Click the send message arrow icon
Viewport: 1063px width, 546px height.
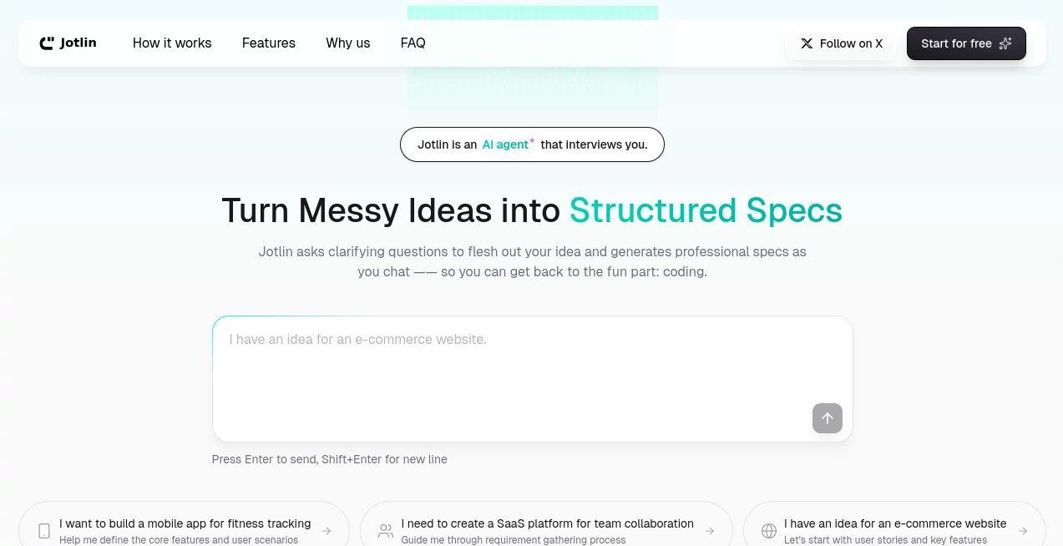click(827, 418)
